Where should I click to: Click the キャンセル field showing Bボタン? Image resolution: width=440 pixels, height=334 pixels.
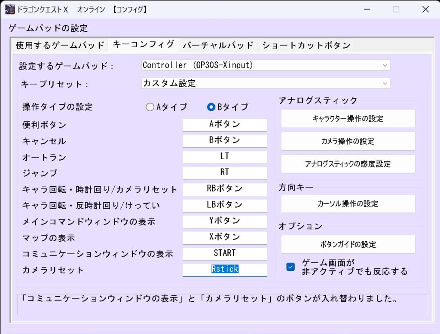(x=225, y=140)
